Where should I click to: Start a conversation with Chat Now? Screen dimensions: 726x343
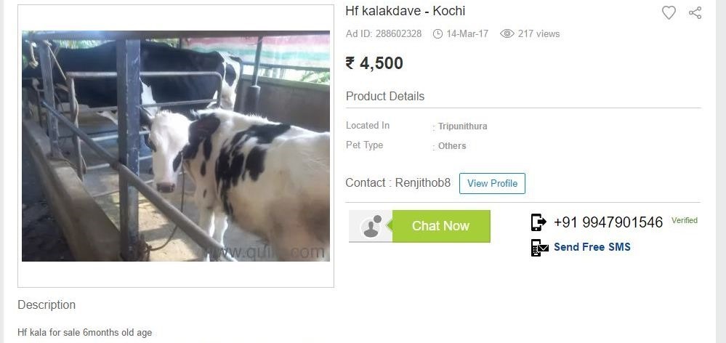(441, 226)
